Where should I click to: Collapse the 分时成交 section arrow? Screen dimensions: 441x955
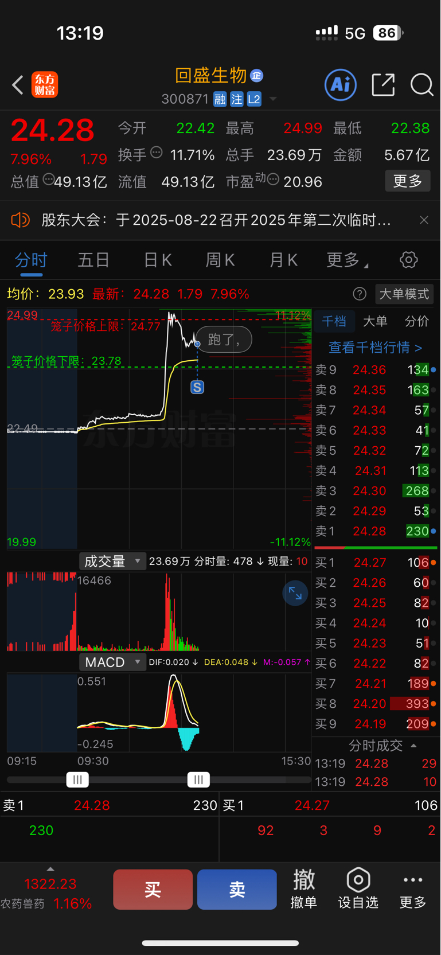coord(414,746)
